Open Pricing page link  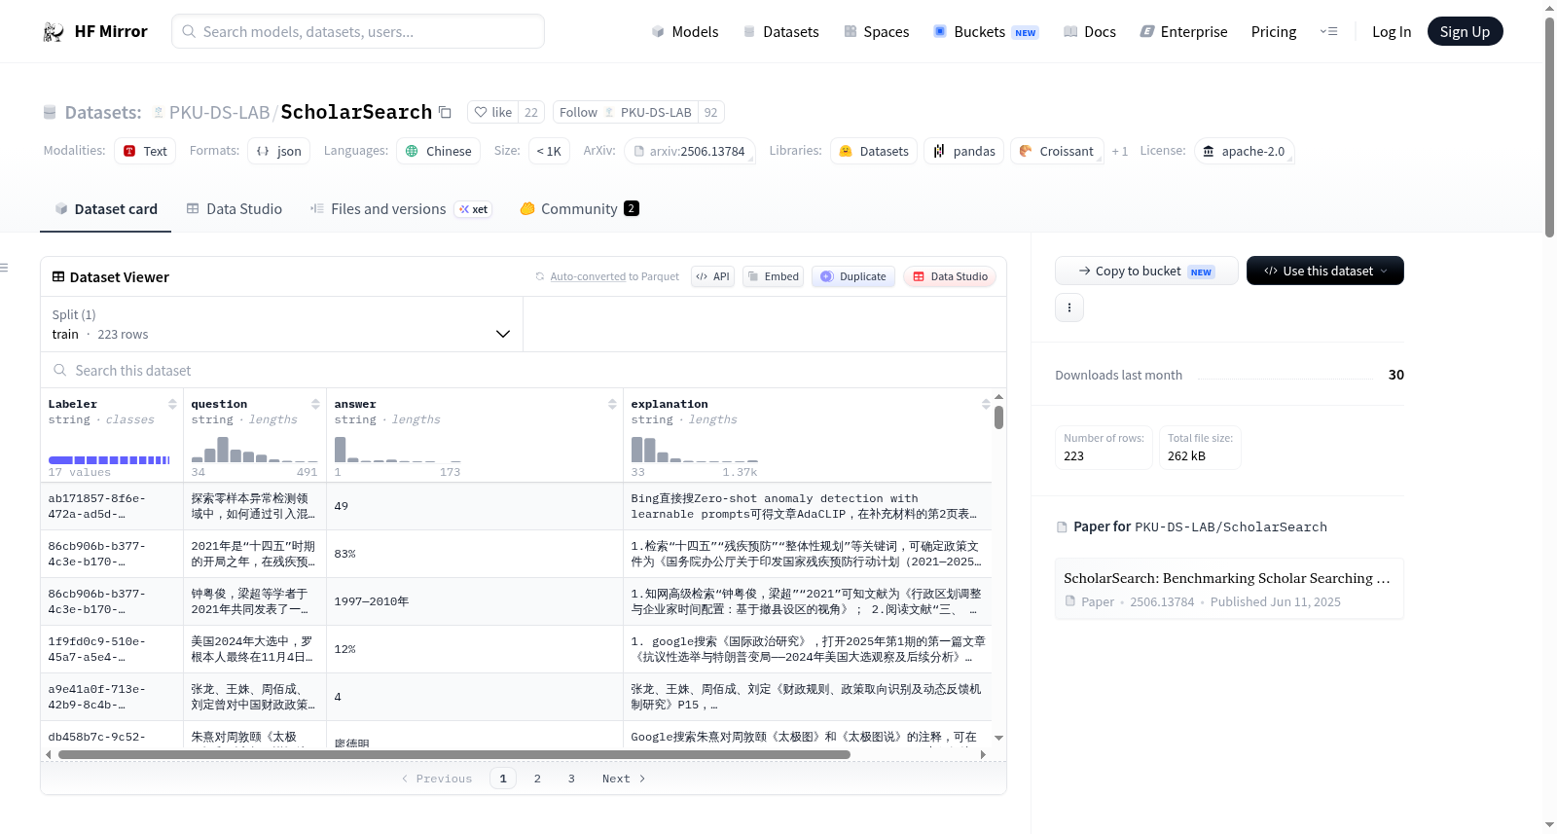tap(1274, 31)
